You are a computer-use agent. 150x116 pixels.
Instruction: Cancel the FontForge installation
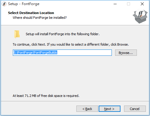coord(135,109)
